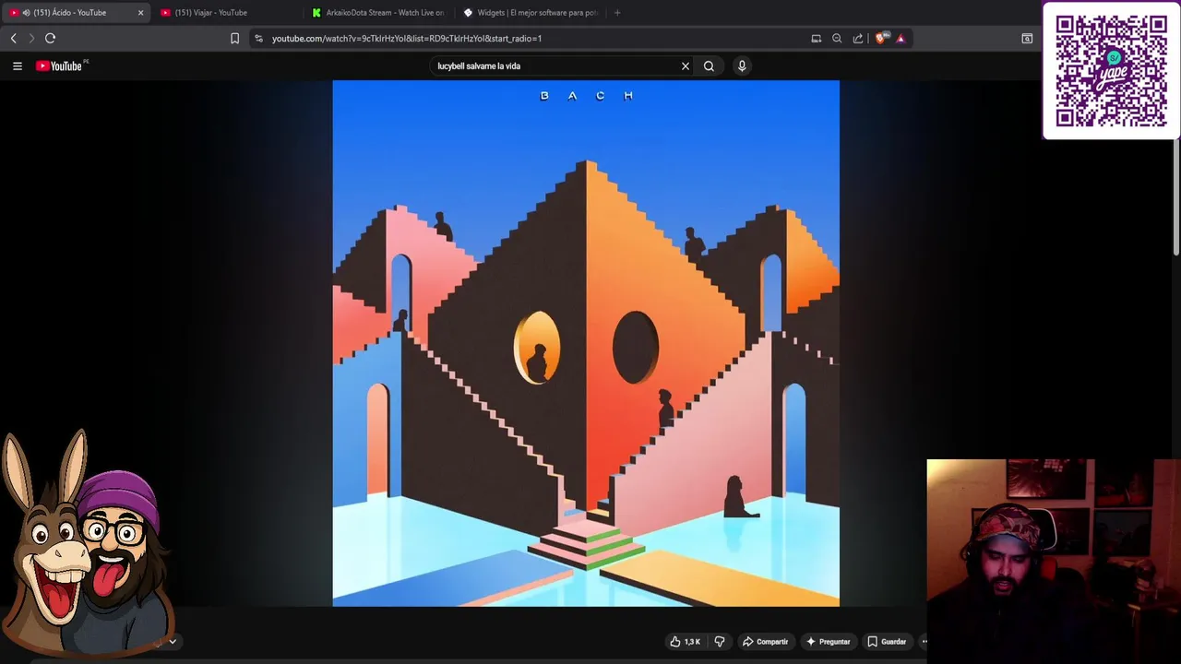Click the share page icon in address bar
The height and width of the screenshot is (664, 1181).
point(858,39)
